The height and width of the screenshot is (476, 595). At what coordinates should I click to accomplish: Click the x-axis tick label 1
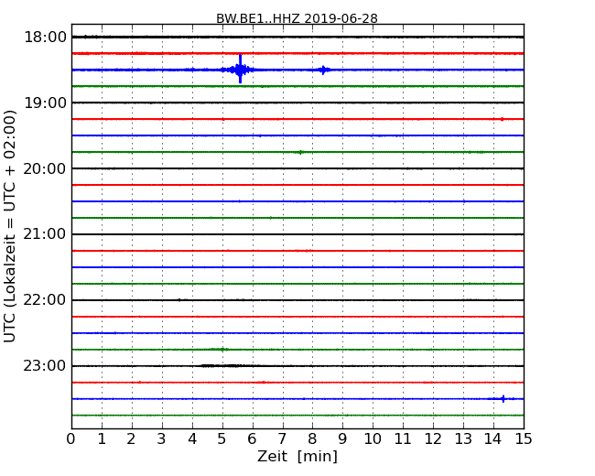pos(102,439)
